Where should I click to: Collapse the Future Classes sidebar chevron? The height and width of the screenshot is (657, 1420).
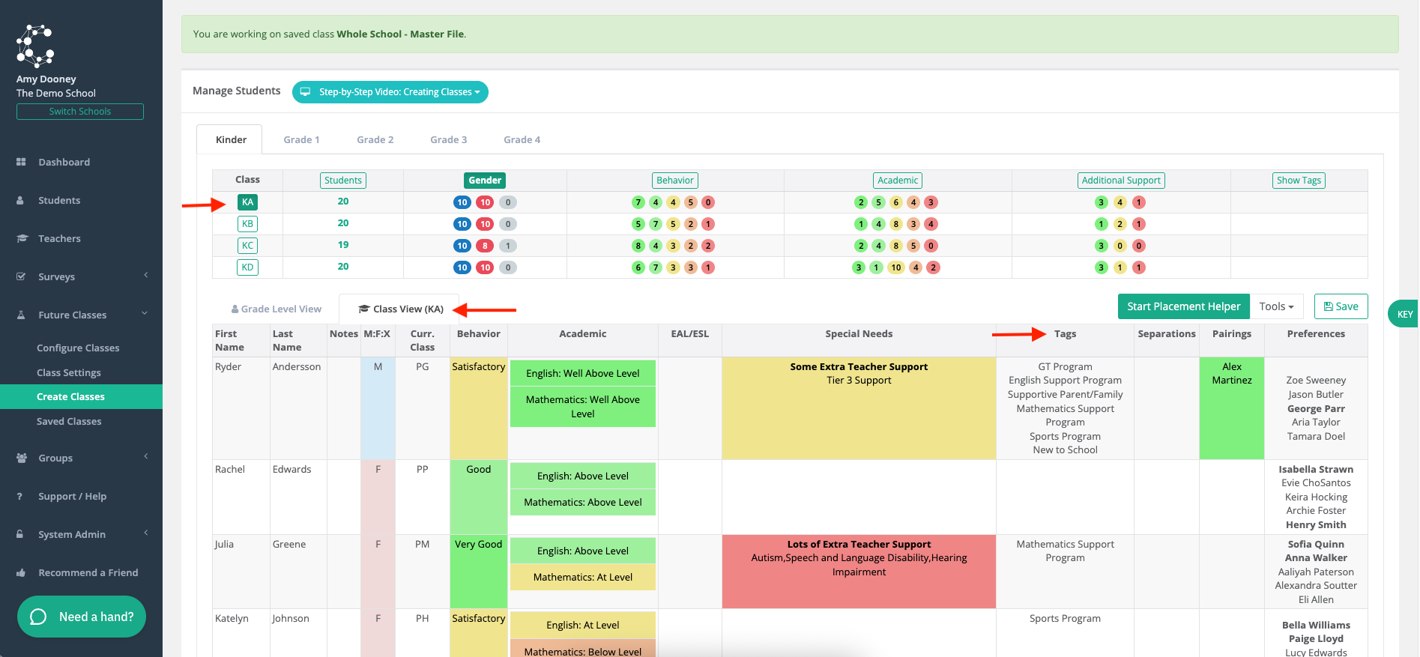coord(145,314)
